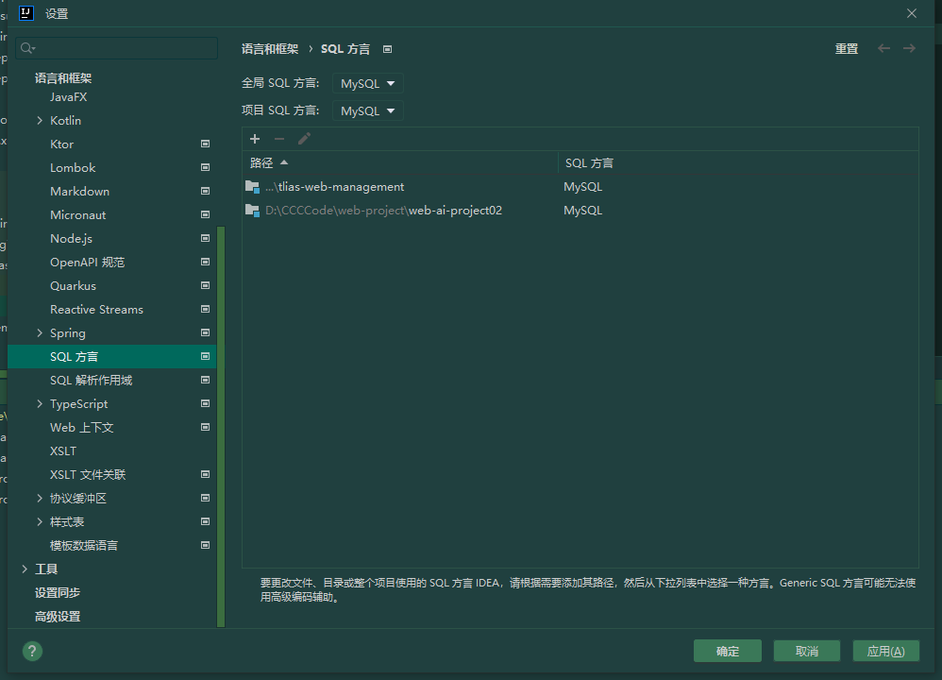Open the Quarkus settings page
Screen dimensions: 942x680
point(73,285)
